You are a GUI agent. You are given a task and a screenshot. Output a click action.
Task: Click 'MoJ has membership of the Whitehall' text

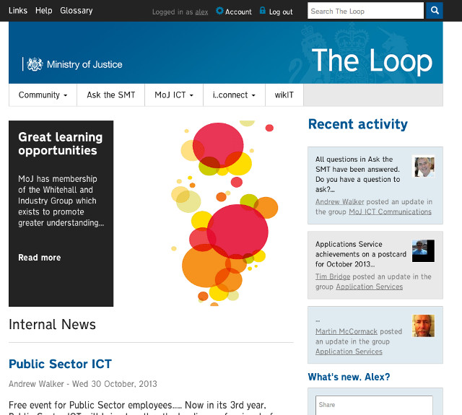[x=61, y=201]
